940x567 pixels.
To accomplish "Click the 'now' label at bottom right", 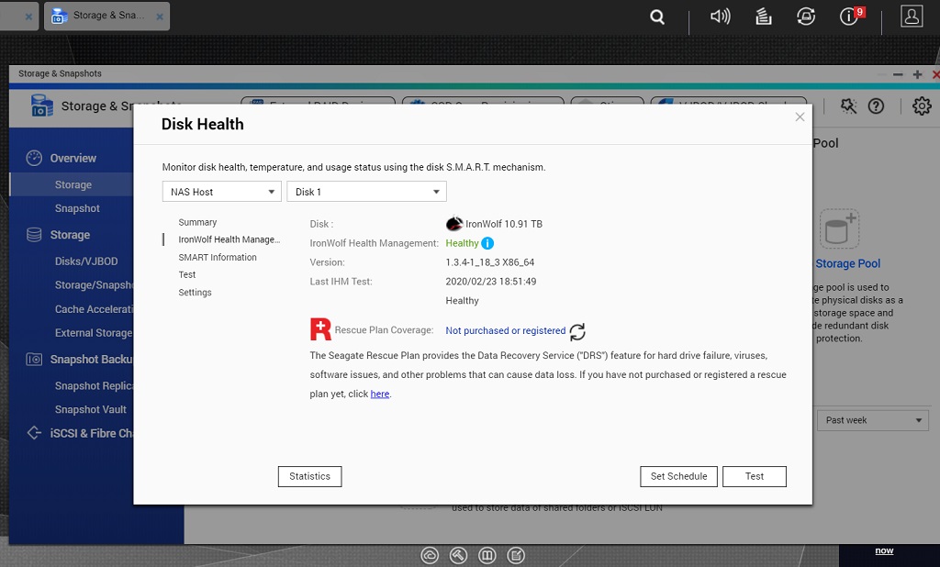I will pyautogui.click(x=884, y=550).
